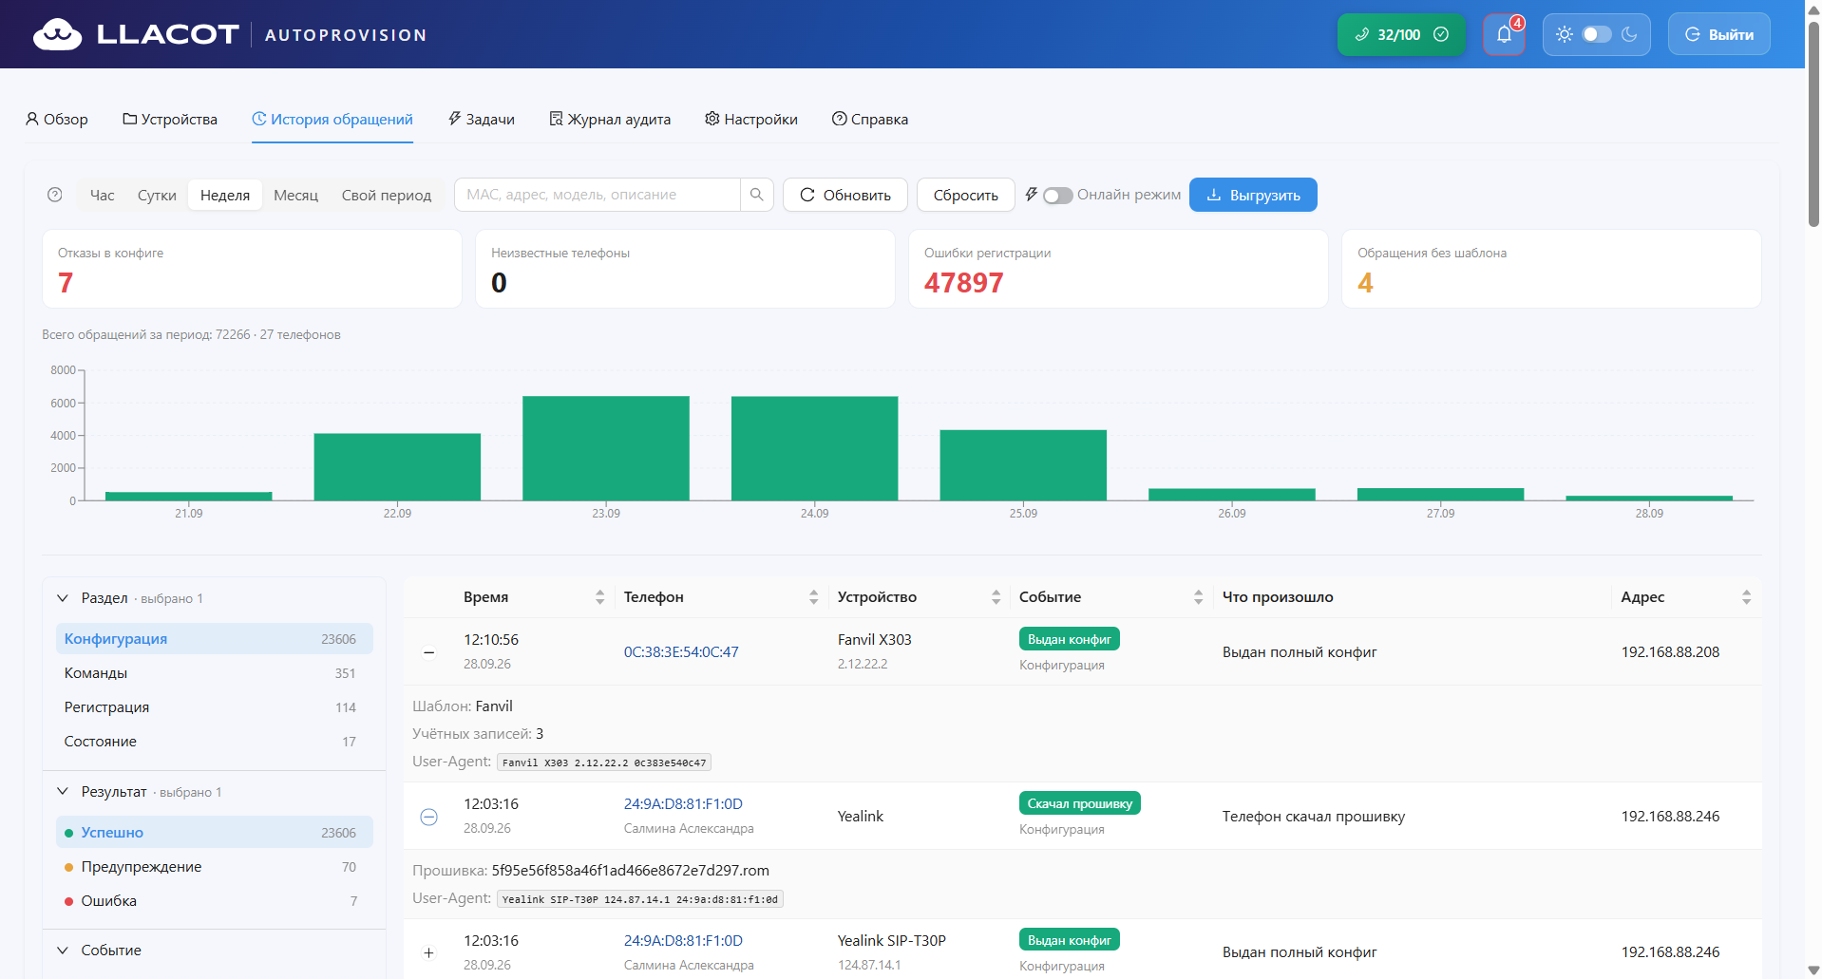Open the Обращения без шаблона card
The height and width of the screenshot is (979, 1822).
pos(1551,269)
